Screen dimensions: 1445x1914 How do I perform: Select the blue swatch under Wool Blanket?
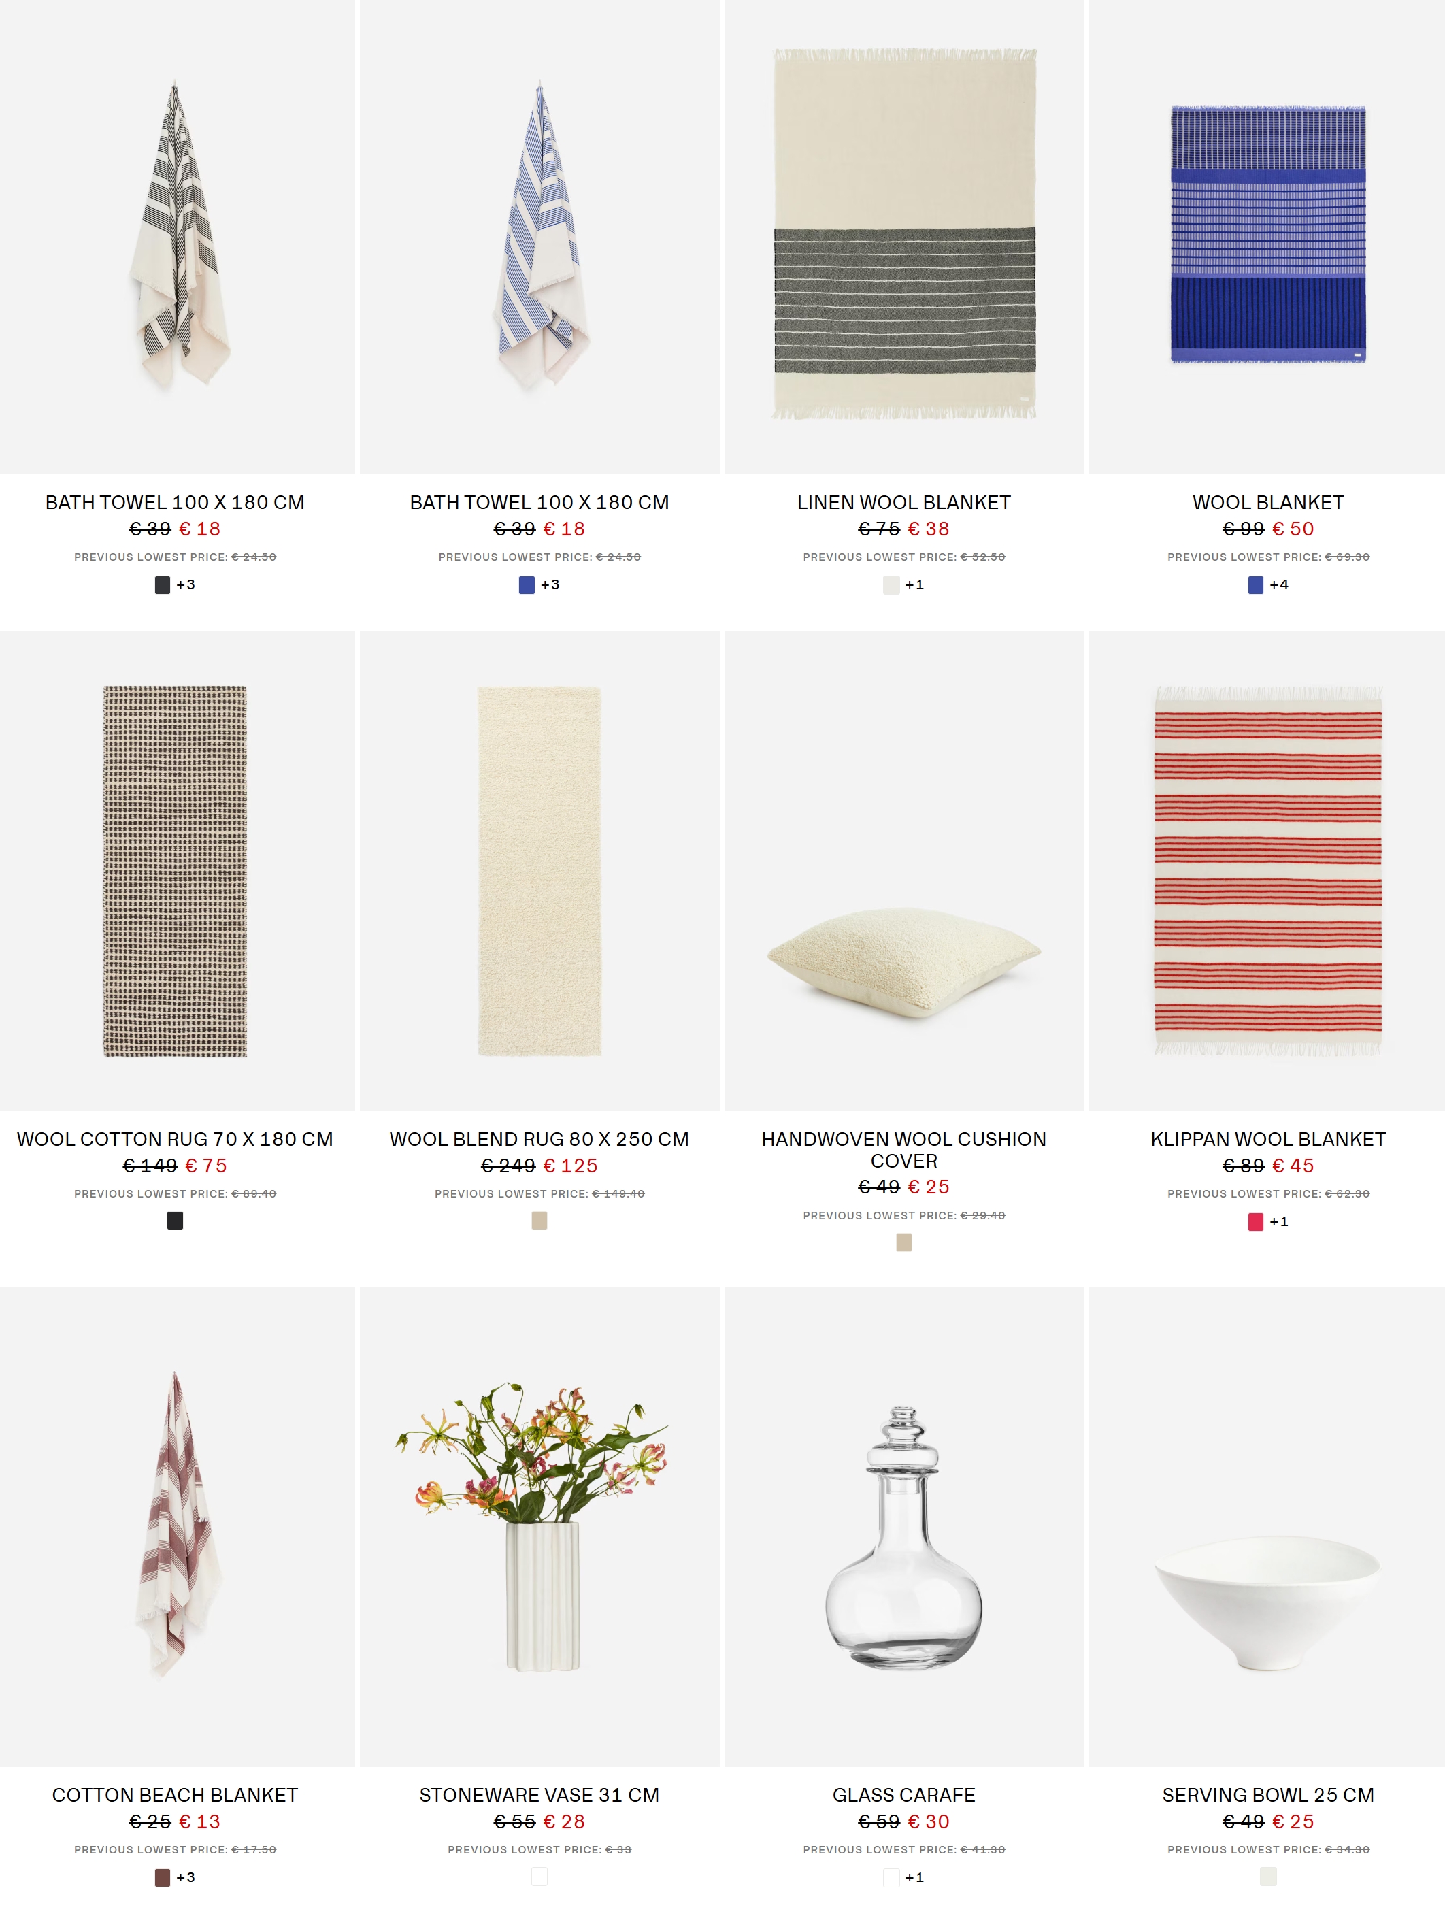click(x=1255, y=585)
